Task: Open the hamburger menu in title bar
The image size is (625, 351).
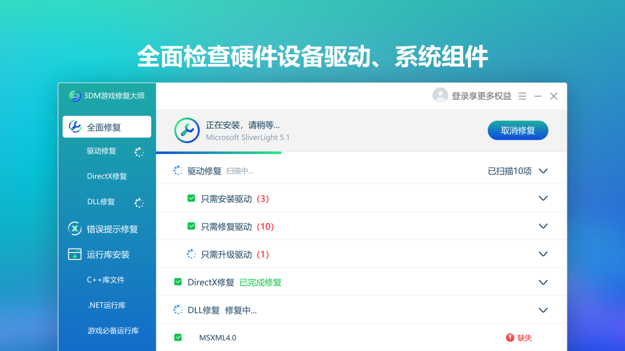Action: pos(522,96)
